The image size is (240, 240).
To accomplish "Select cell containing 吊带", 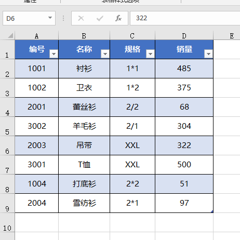I will [84, 145].
